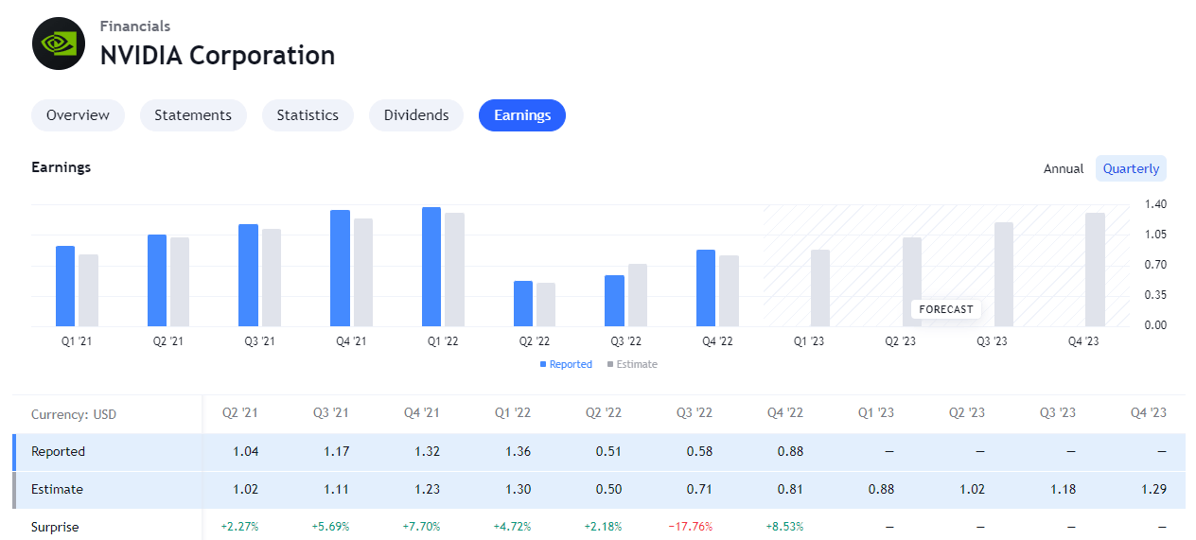This screenshot has width=1196, height=540.
Task: Click the NVIDIA Corporation title
Action: coord(218,55)
